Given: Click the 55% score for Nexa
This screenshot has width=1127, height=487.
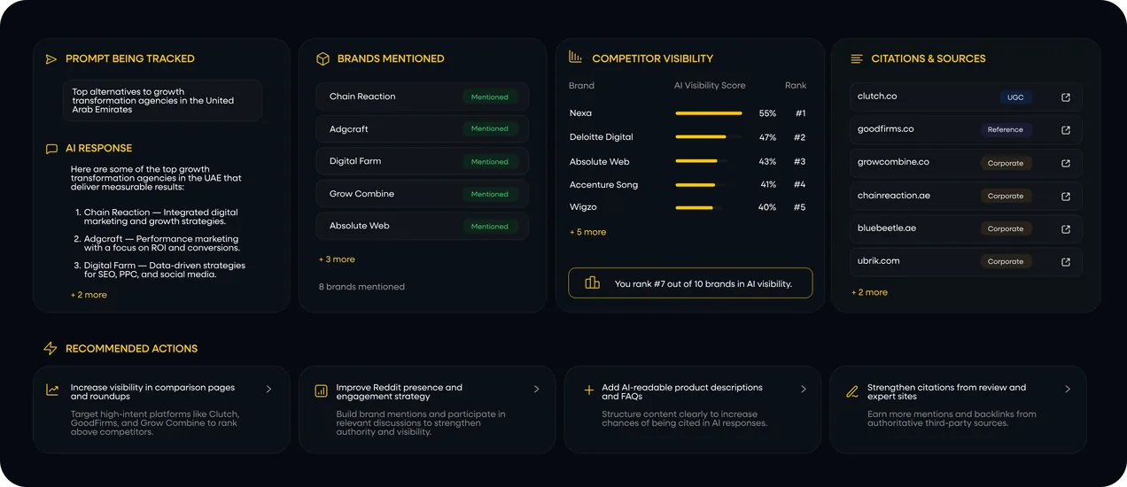Looking at the screenshot, I should click(x=767, y=113).
